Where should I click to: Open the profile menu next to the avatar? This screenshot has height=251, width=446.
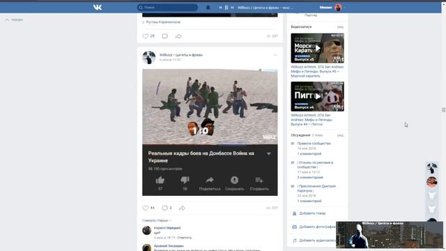tap(344, 8)
